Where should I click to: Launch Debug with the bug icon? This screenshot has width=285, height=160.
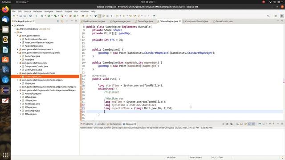click(x=42, y=16)
